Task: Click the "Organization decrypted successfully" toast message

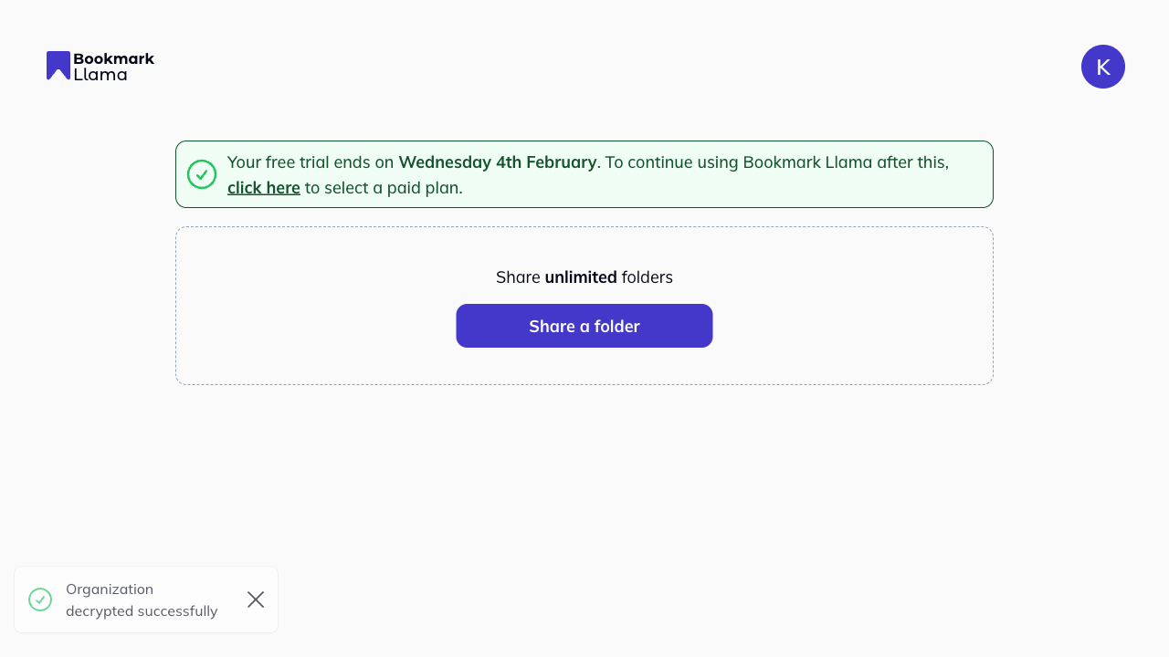Action: click(x=142, y=600)
